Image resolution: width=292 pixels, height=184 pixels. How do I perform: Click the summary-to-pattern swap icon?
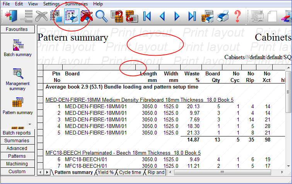[x=117, y=16]
